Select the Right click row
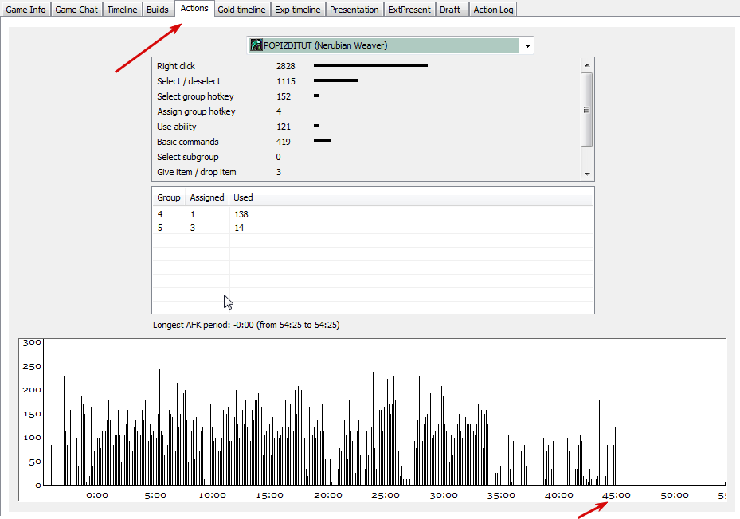 pos(366,66)
